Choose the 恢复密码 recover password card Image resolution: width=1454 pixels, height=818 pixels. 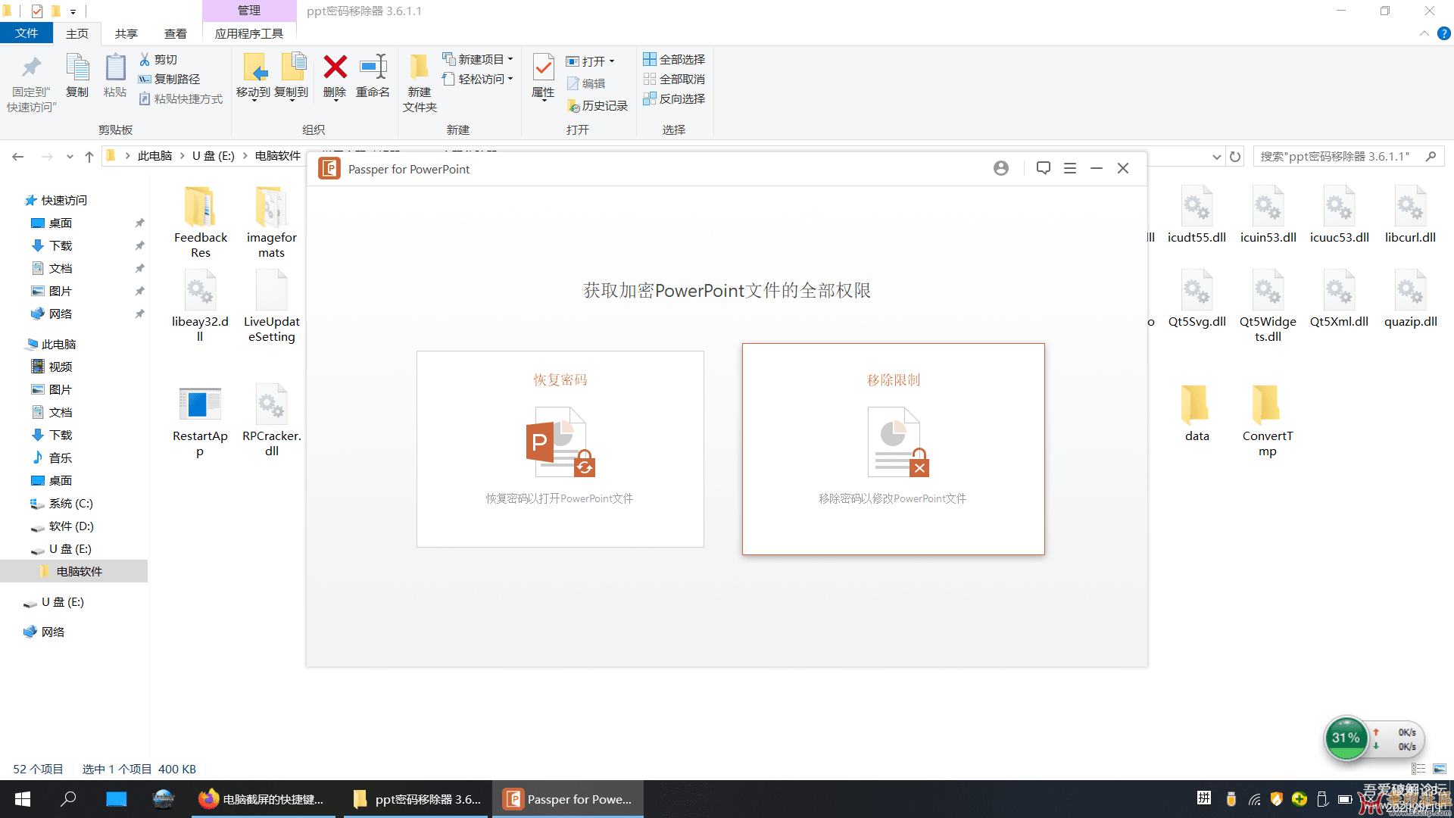[x=560, y=449]
